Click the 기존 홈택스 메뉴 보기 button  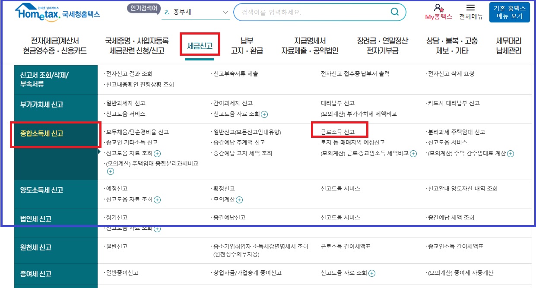(x=510, y=11)
